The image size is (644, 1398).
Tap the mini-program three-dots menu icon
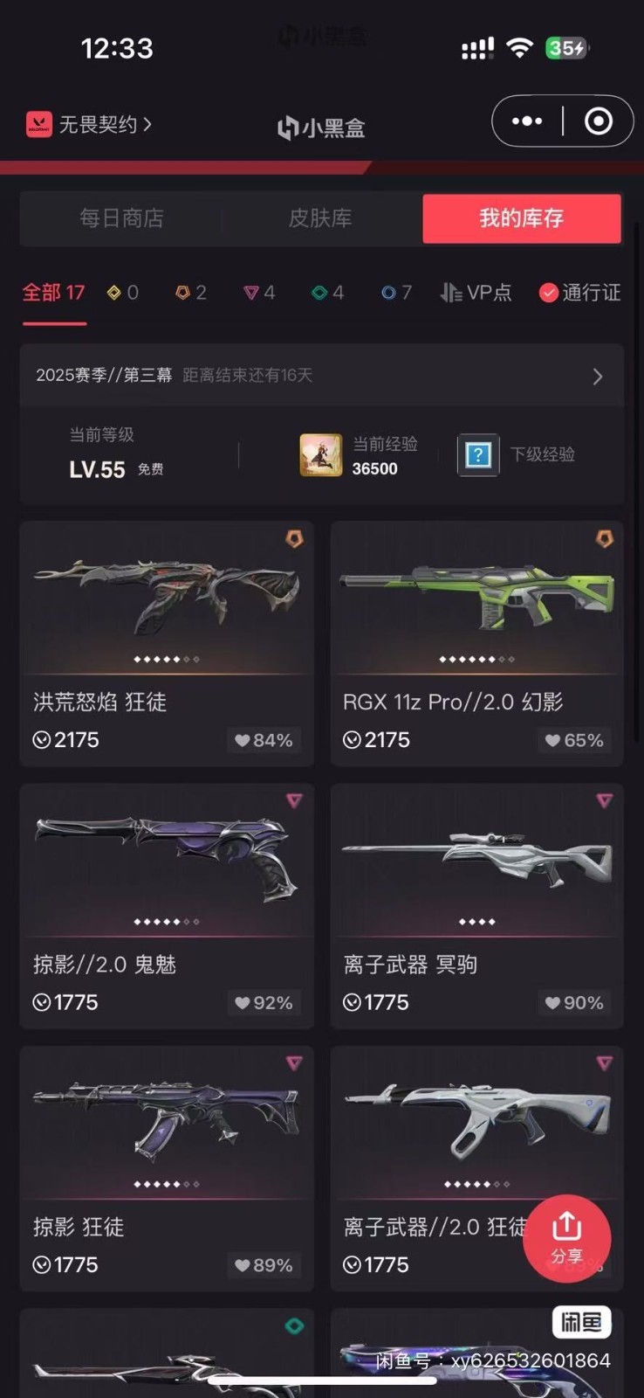click(527, 121)
